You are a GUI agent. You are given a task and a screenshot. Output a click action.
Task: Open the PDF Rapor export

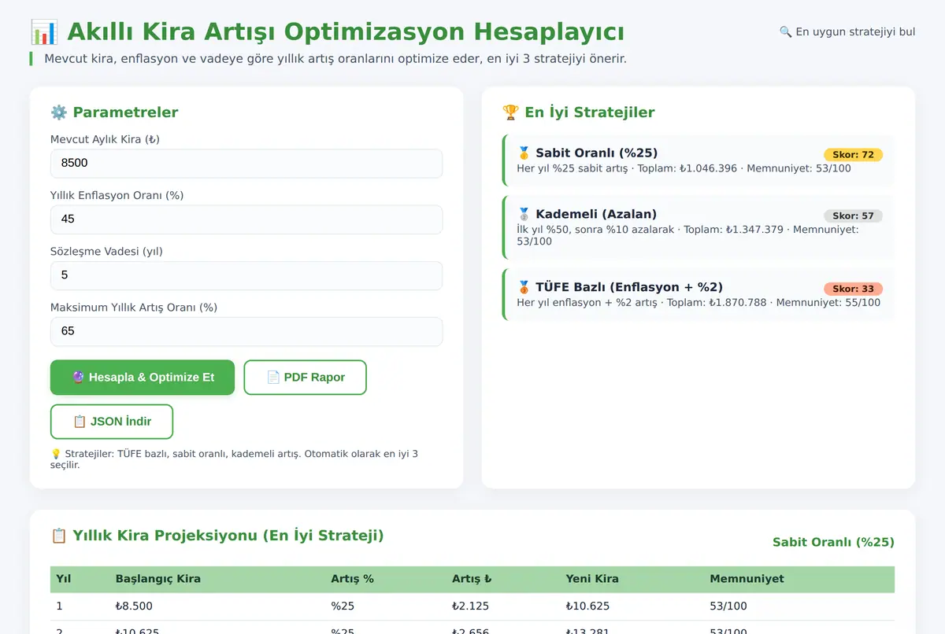click(x=306, y=378)
